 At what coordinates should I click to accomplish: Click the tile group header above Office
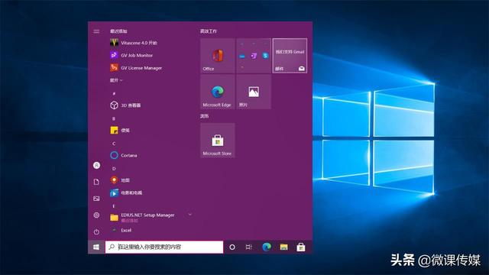tap(209, 31)
